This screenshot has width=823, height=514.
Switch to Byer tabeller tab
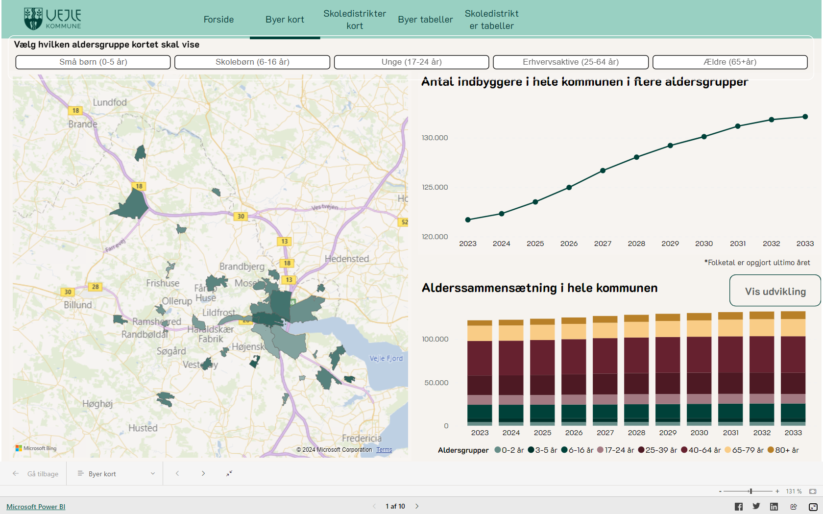tap(425, 20)
